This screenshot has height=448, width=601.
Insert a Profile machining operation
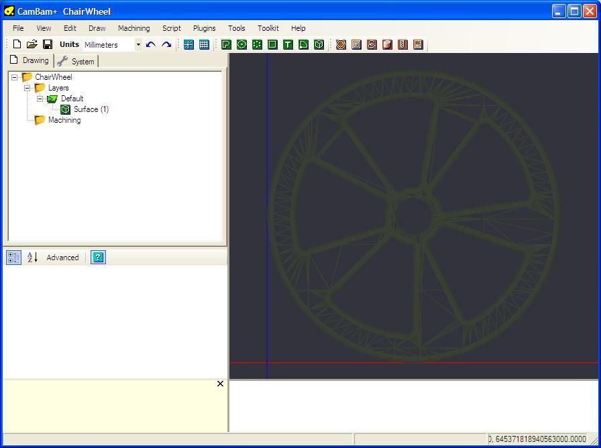pyautogui.click(x=341, y=44)
